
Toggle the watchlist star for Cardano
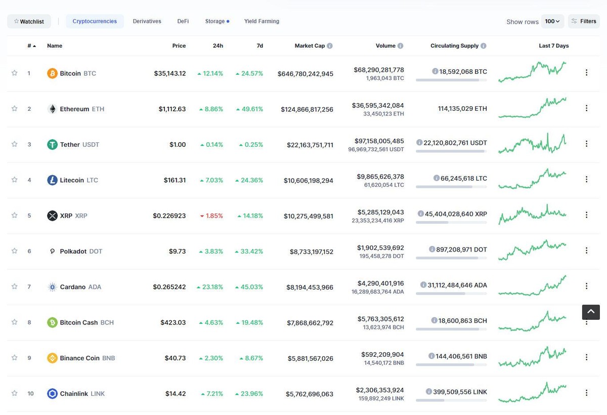click(14, 286)
